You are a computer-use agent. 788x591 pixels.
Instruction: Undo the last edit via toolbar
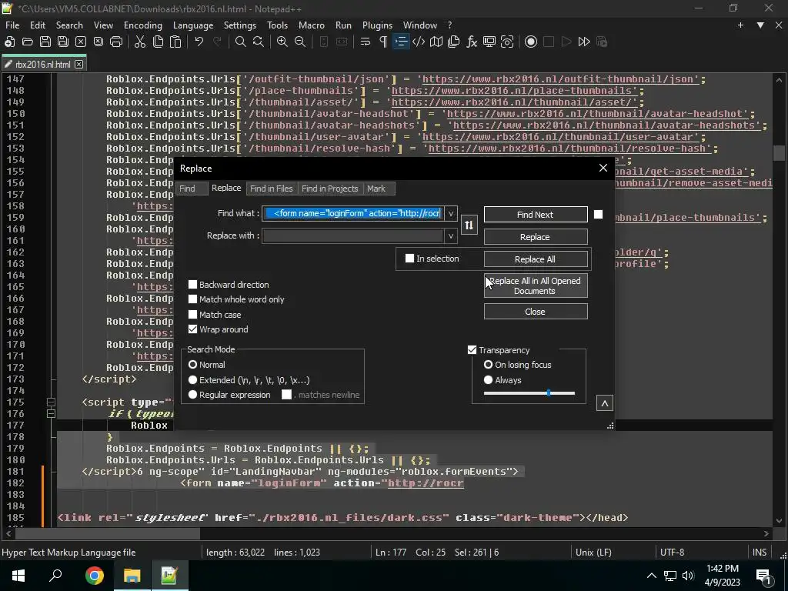[x=199, y=42]
